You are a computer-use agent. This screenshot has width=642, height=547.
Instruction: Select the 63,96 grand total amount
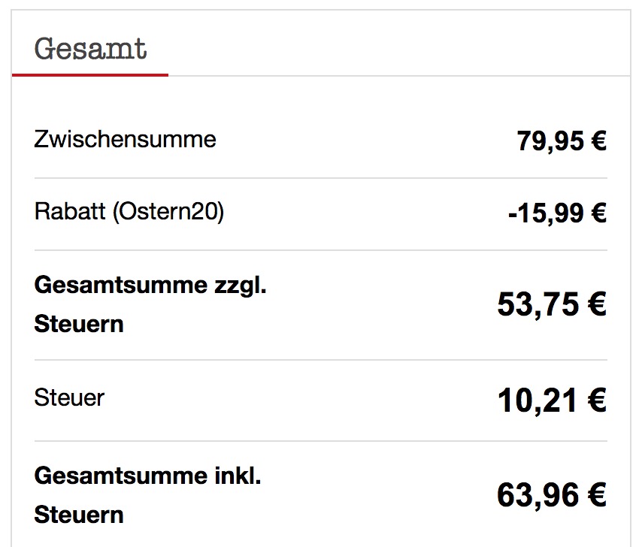click(x=539, y=495)
